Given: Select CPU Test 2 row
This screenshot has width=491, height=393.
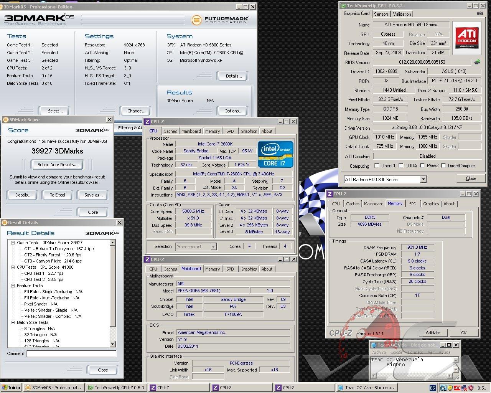Looking at the screenshot, I should click(44, 279).
